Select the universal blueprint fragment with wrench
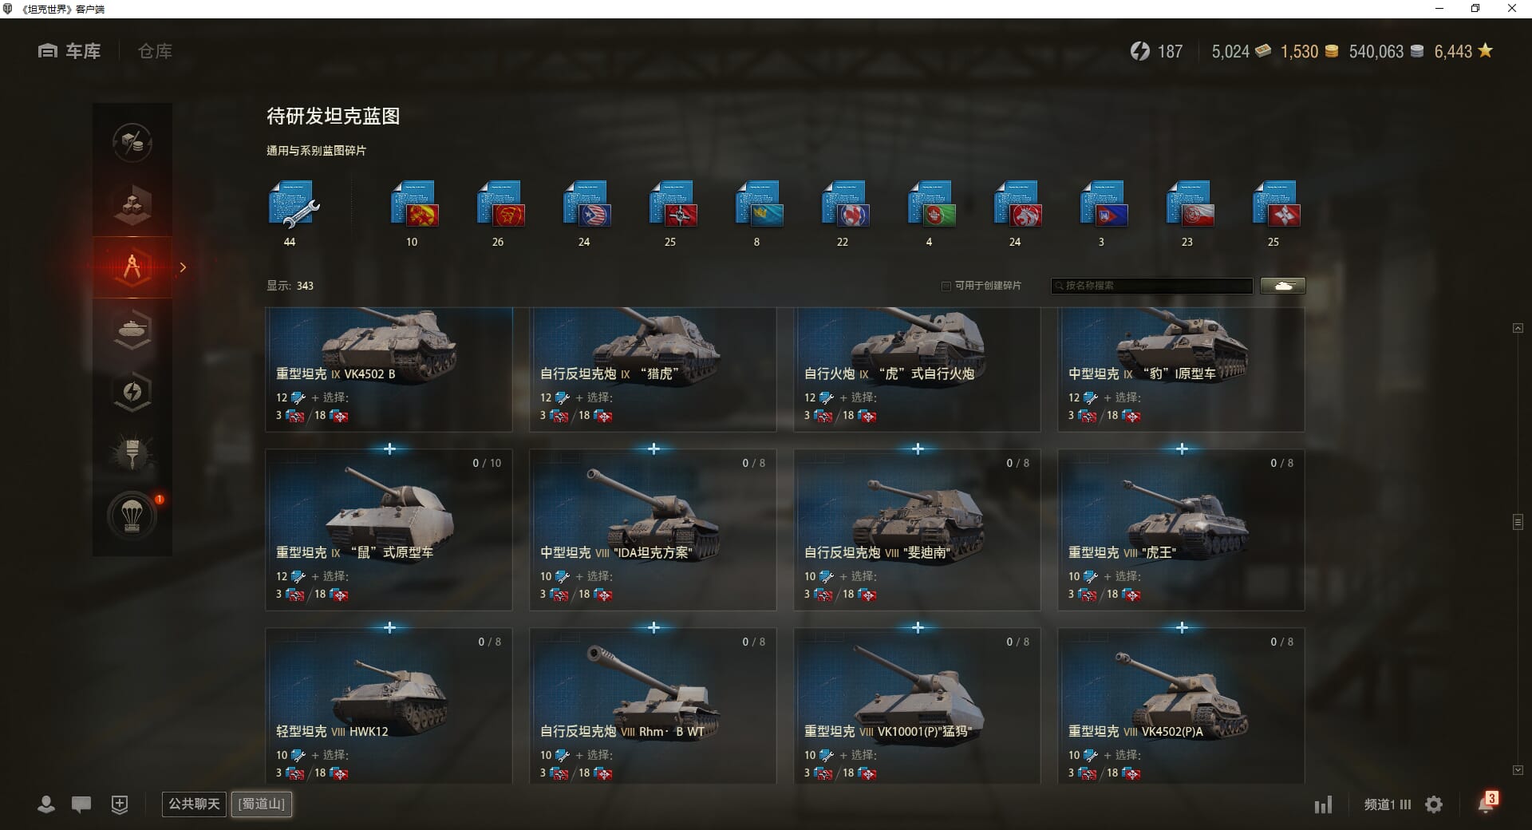The width and height of the screenshot is (1532, 830). click(292, 205)
